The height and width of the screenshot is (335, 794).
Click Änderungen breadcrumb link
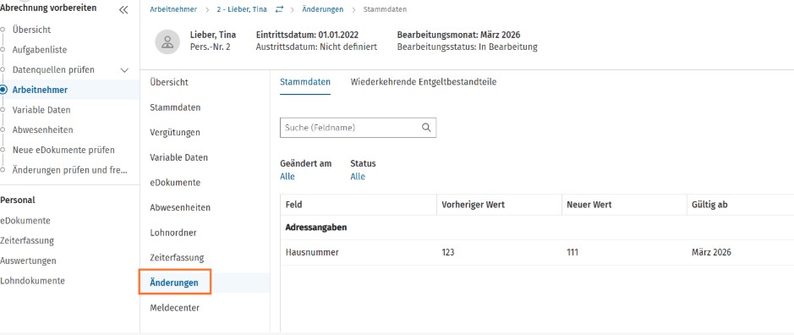[x=322, y=9]
